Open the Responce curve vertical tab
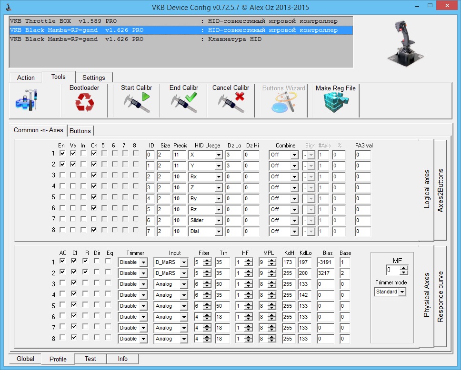461x370 pixels. click(440, 297)
